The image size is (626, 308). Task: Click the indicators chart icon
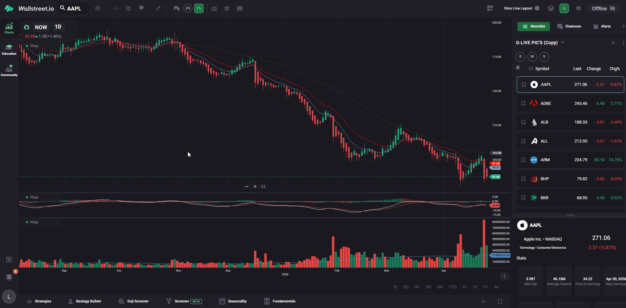point(214,8)
